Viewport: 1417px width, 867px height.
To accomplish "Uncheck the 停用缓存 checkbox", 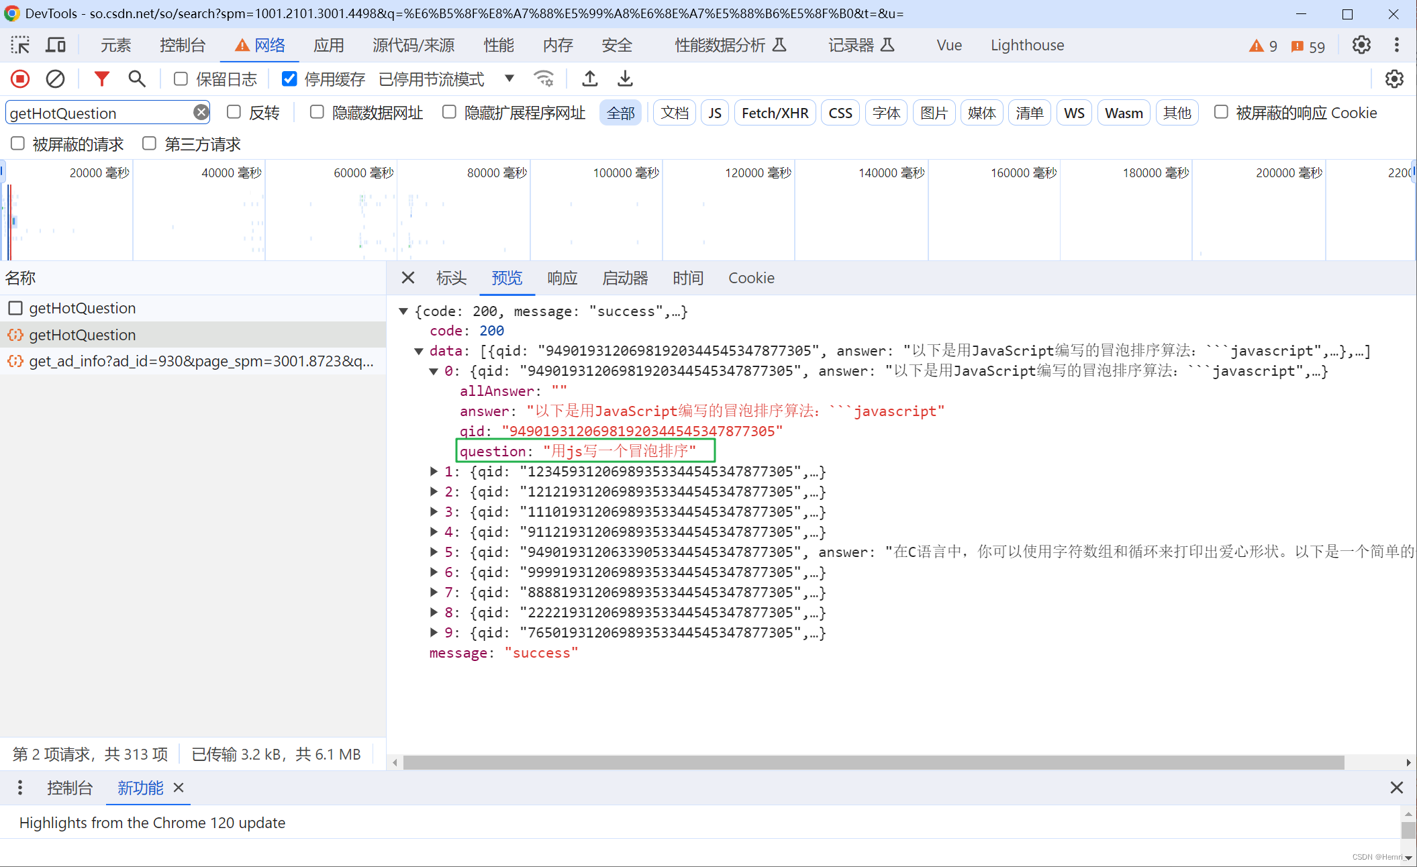I will pos(289,79).
